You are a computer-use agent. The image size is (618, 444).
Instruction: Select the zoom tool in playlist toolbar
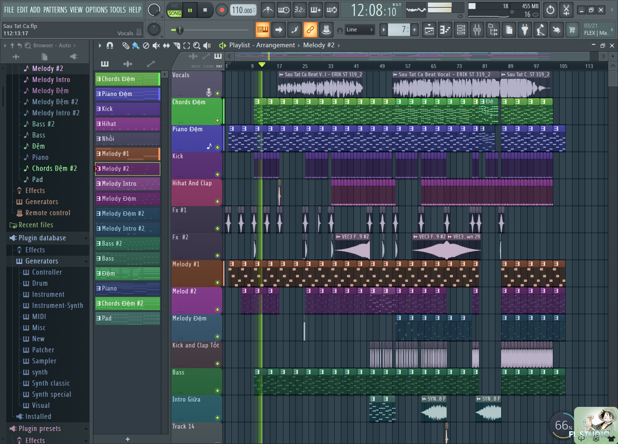tap(197, 45)
